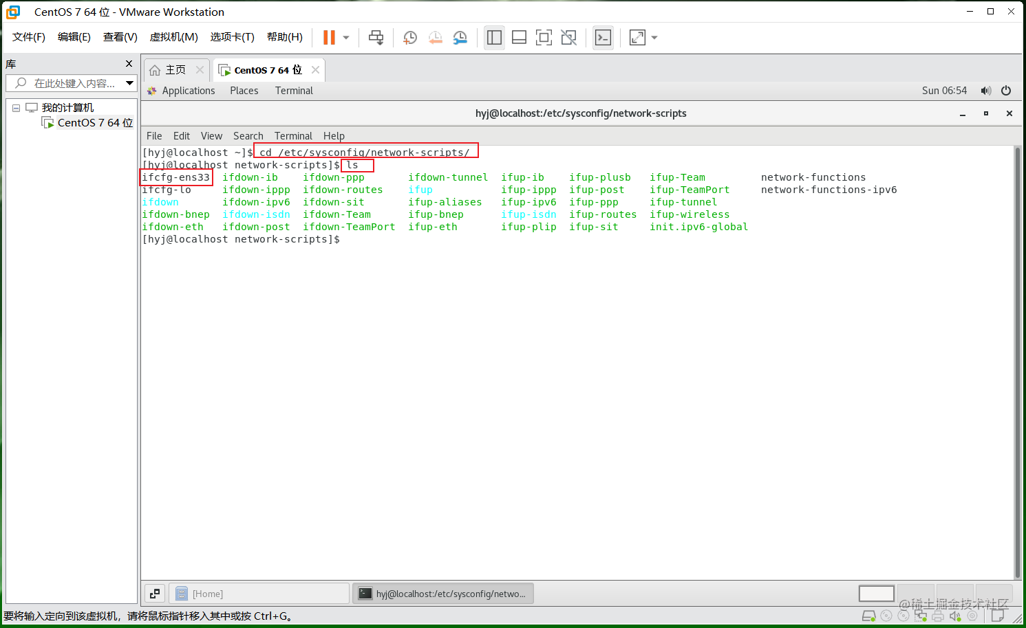Image resolution: width=1026 pixels, height=628 pixels.
Task: Select CentOS 7 64 位 in the library tree
Action: click(95, 123)
